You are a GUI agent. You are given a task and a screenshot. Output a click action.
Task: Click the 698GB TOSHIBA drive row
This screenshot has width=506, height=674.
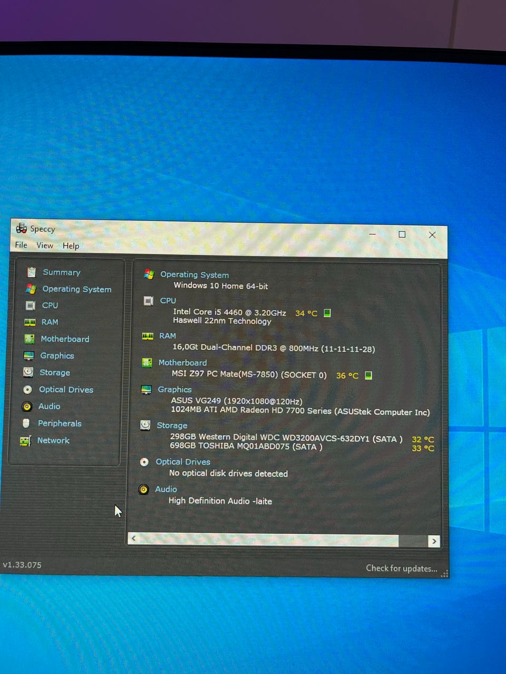coord(246,446)
